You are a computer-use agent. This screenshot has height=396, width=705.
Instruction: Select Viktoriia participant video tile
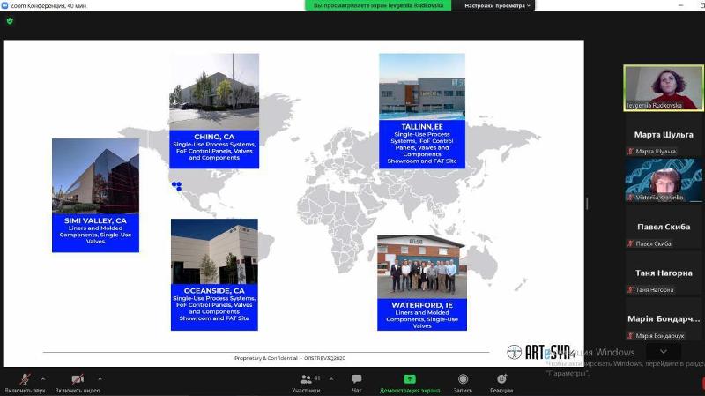point(664,180)
